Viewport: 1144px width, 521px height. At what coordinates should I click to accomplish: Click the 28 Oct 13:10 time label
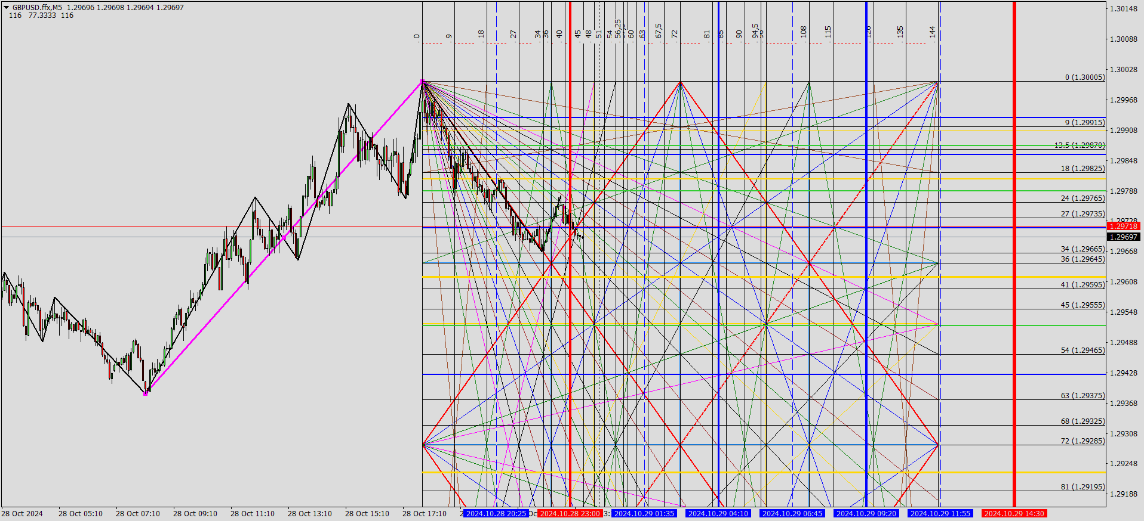[x=310, y=514]
